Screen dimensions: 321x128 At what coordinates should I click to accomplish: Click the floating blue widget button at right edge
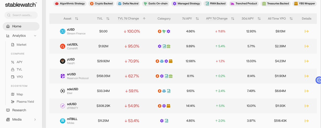coord(319,80)
